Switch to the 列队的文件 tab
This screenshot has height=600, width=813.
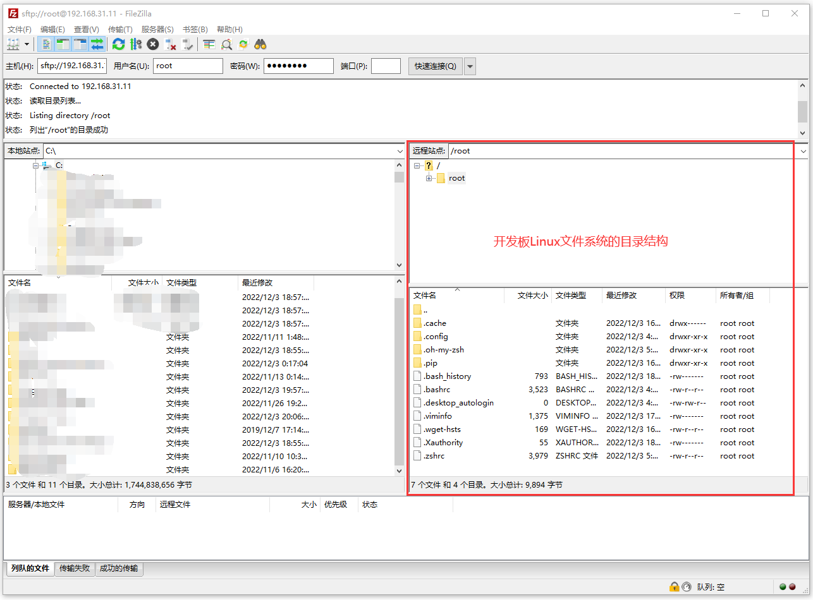point(30,568)
